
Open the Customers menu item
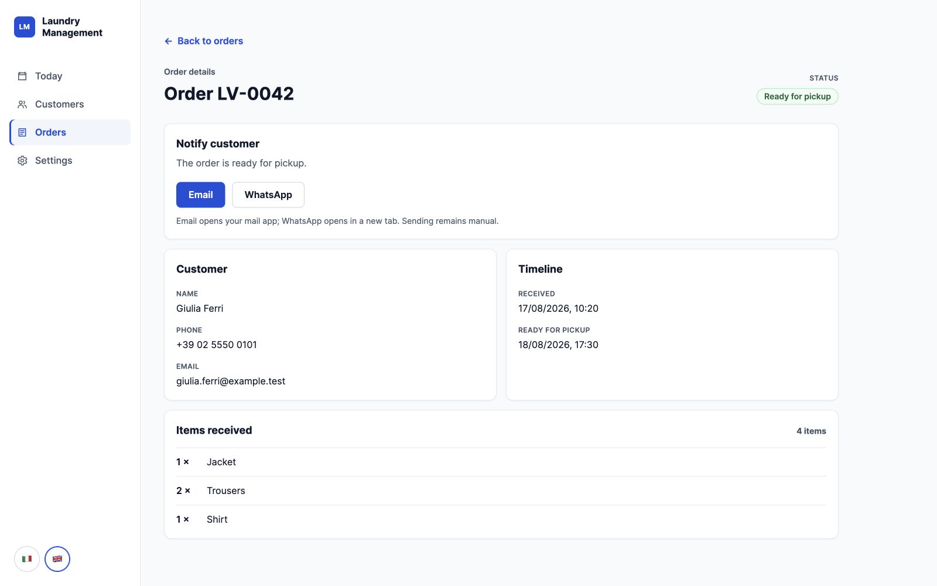pyautogui.click(x=70, y=104)
